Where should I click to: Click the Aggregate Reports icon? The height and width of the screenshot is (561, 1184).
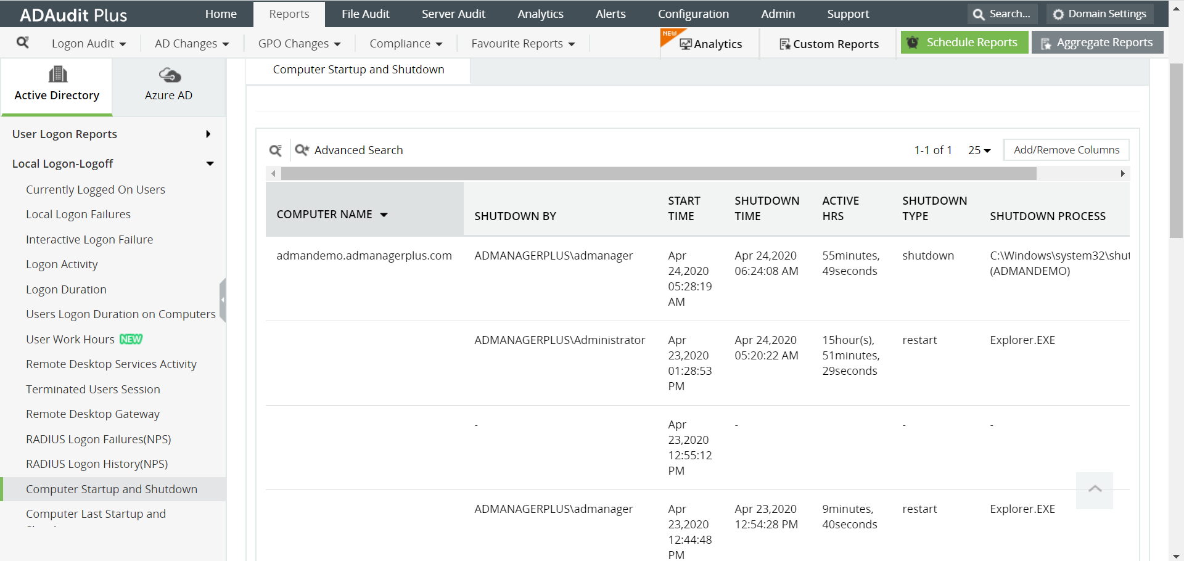click(1046, 43)
